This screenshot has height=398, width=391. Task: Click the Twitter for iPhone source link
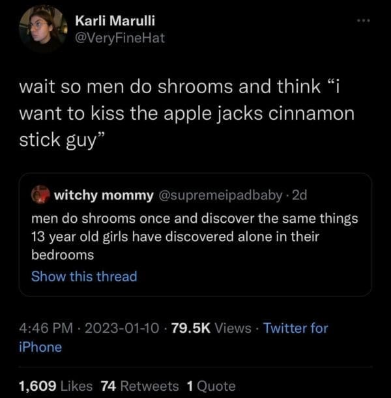(x=295, y=328)
